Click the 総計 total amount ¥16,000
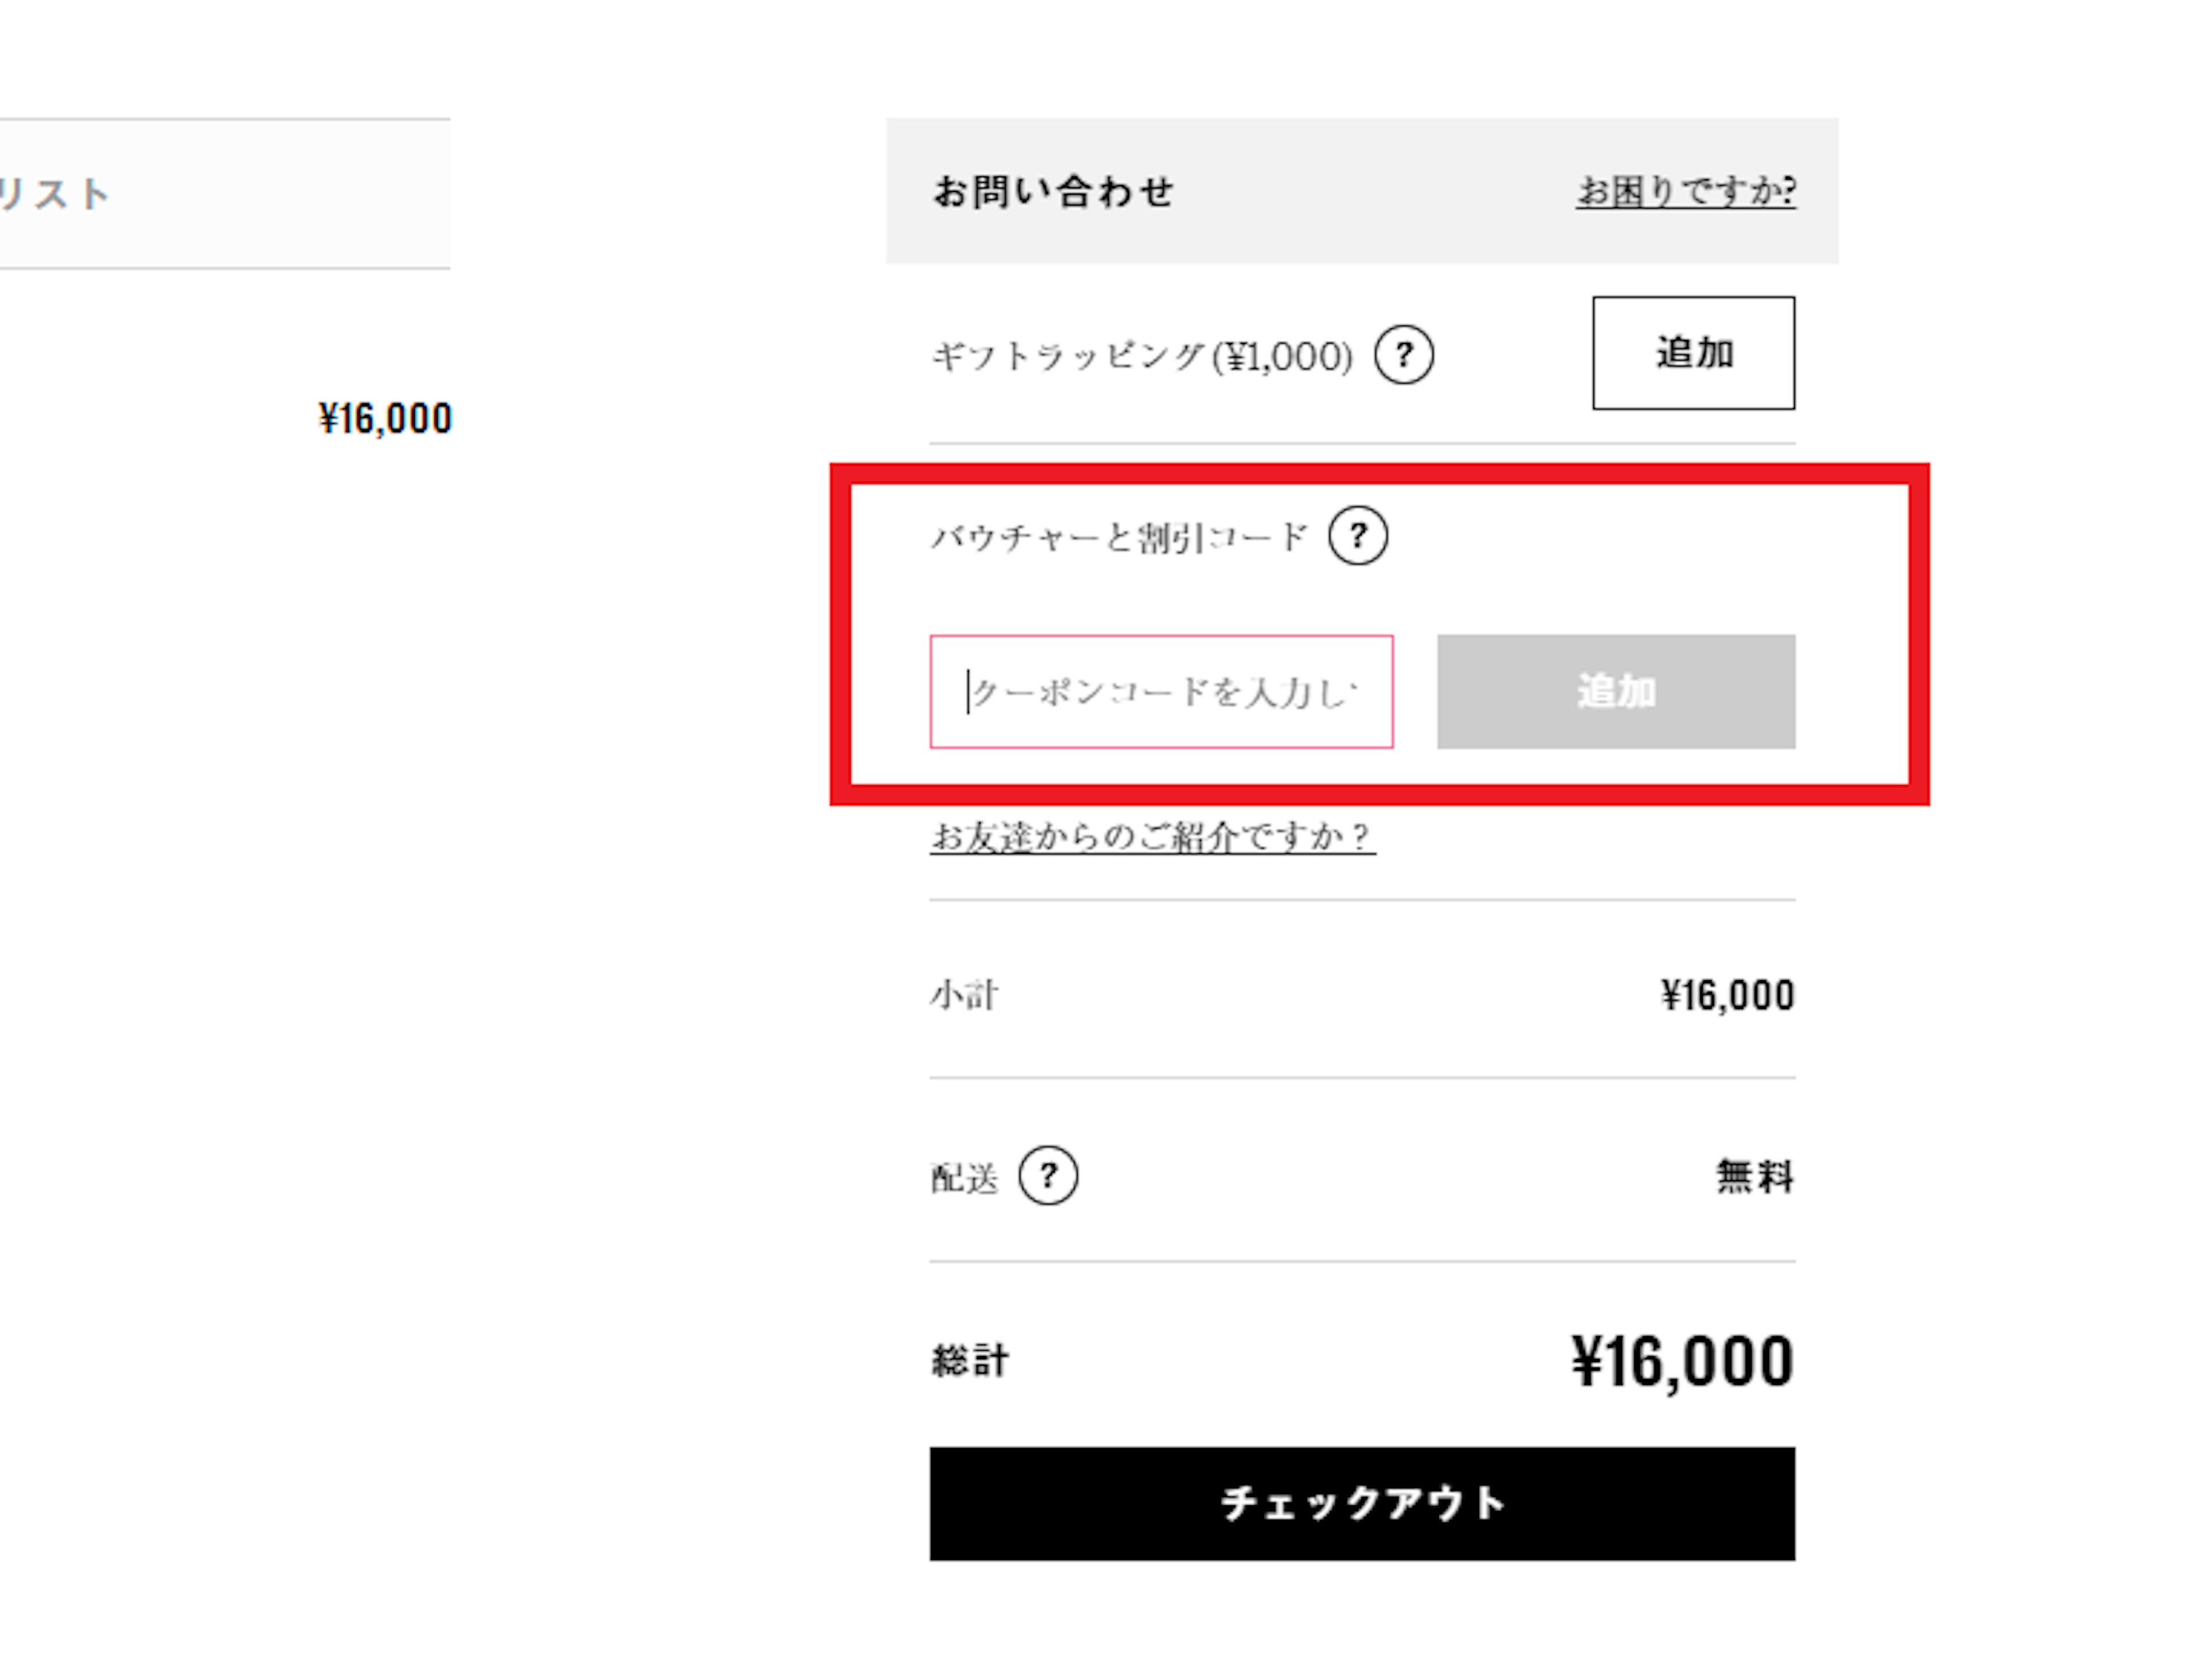This screenshot has width=2212, height=1659. [1682, 1360]
